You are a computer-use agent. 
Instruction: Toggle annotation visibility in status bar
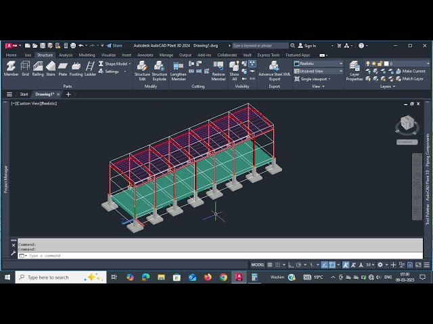tap(346, 265)
